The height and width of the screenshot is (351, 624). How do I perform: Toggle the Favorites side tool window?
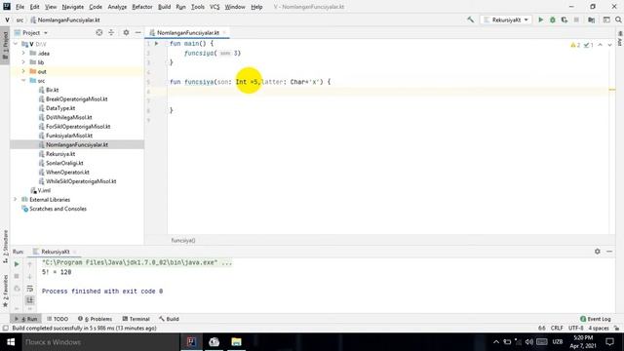5,291
